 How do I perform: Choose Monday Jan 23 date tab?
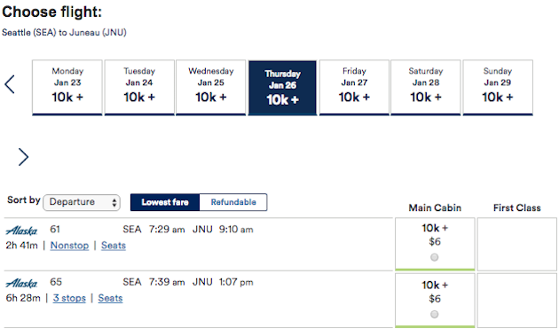[x=67, y=88]
